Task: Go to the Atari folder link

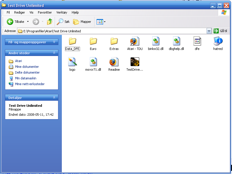Action: click(x=18, y=61)
